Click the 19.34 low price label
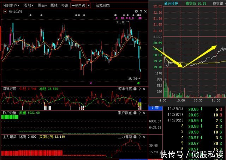 pos(132,78)
